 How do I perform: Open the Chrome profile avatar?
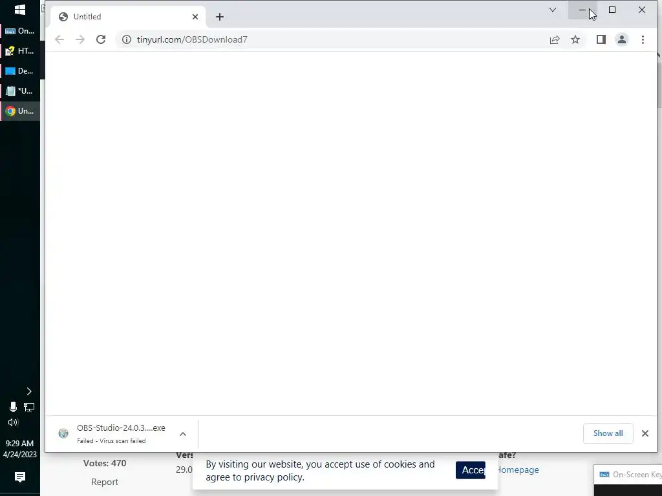click(622, 39)
